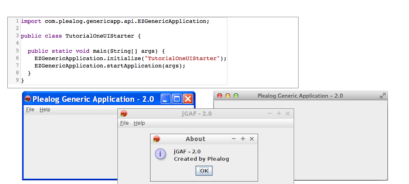Image resolution: width=409 pixels, height=184 pixels.
Task: Click app icon in blue Plealog title bar
Action: [x=28, y=99]
